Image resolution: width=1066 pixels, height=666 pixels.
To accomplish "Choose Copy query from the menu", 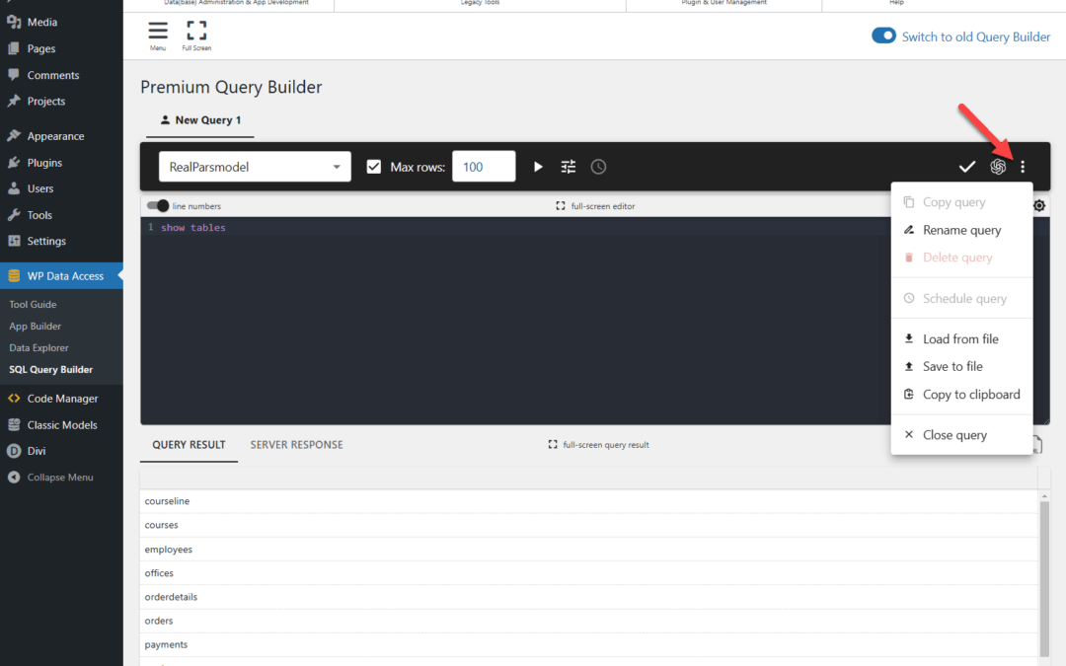I will [x=962, y=202].
